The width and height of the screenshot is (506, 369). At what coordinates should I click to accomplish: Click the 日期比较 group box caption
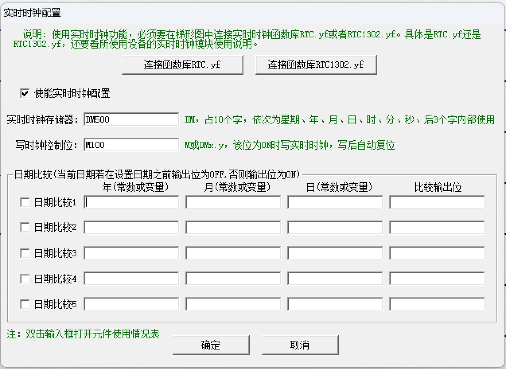coord(158,174)
